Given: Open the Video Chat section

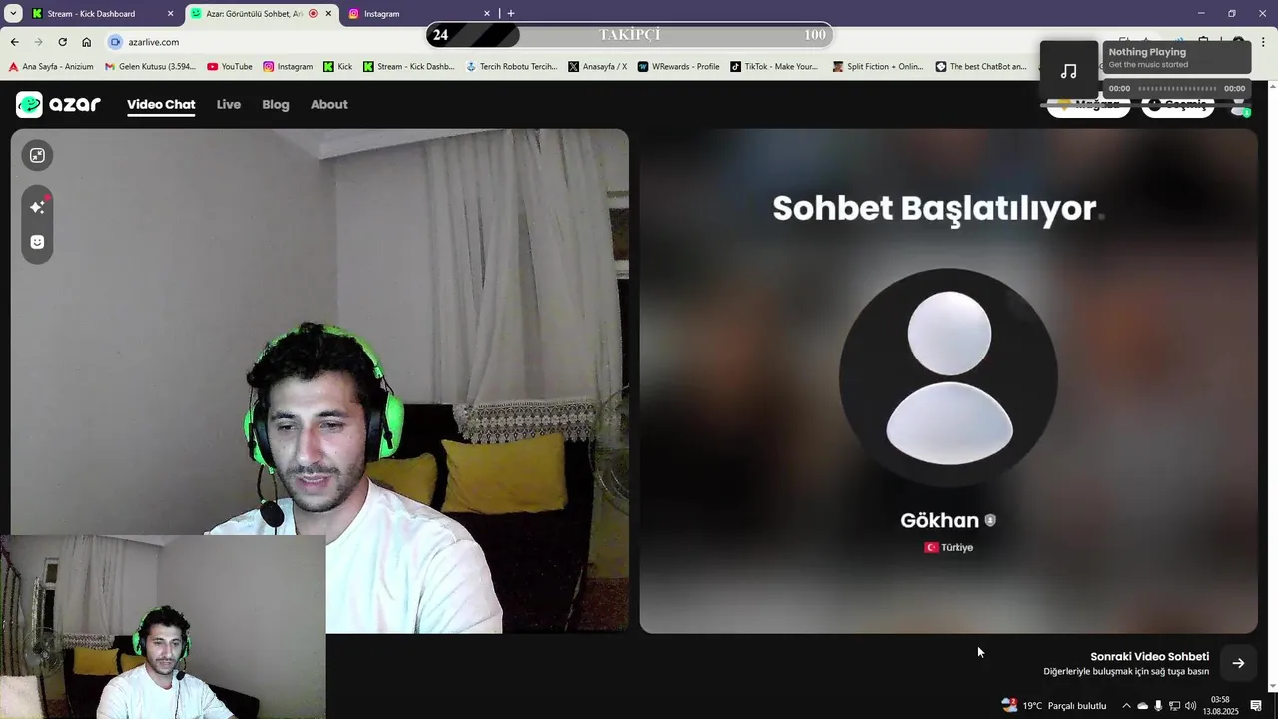Looking at the screenshot, I should click(161, 104).
